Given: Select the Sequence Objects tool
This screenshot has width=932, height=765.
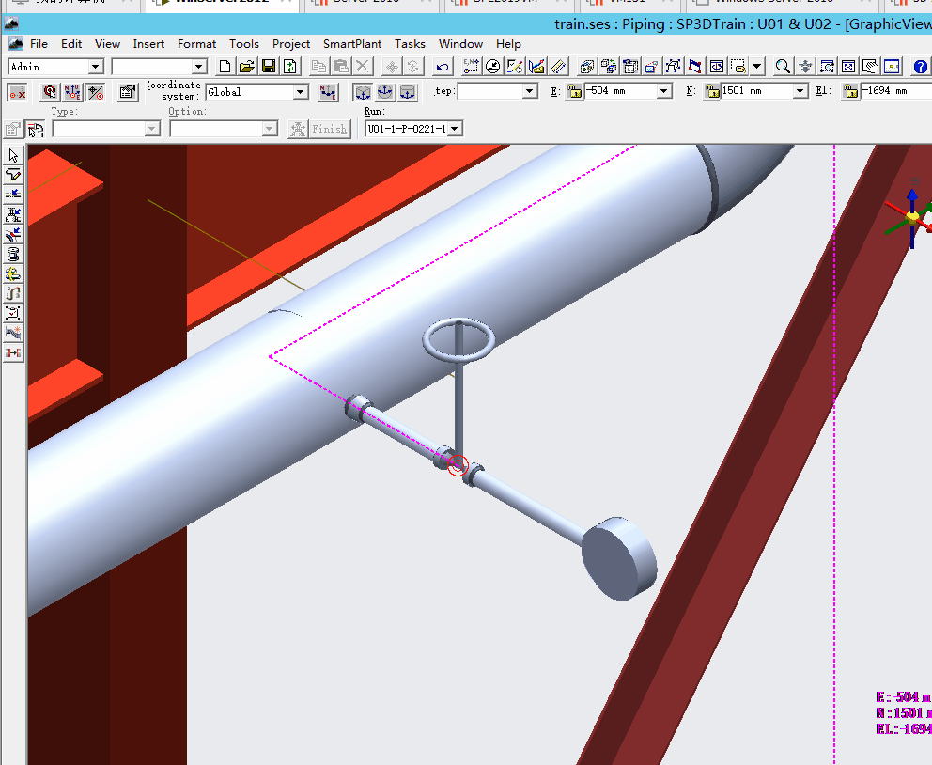Looking at the screenshot, I should tap(13, 293).
